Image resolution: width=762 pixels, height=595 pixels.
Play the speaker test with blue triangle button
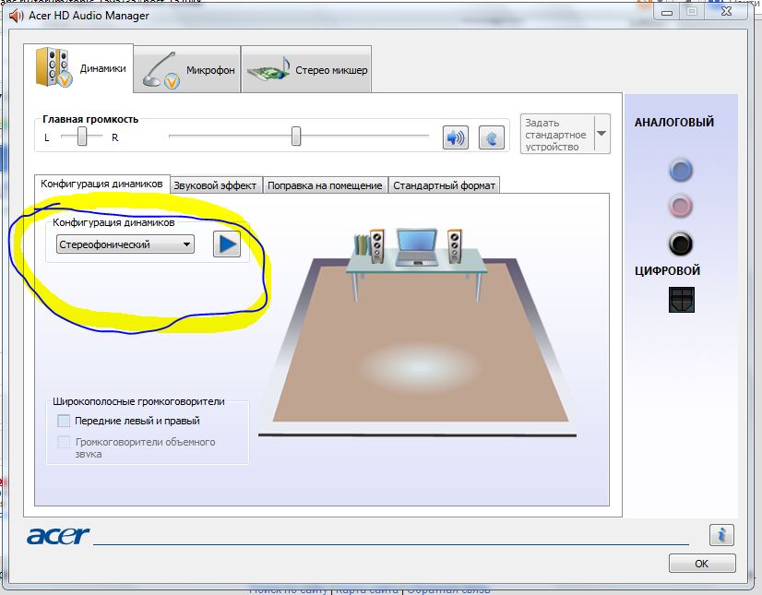(x=227, y=244)
